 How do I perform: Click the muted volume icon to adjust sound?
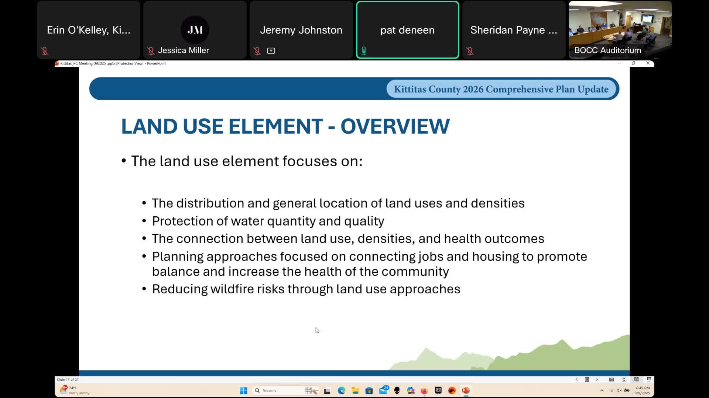coord(619,391)
